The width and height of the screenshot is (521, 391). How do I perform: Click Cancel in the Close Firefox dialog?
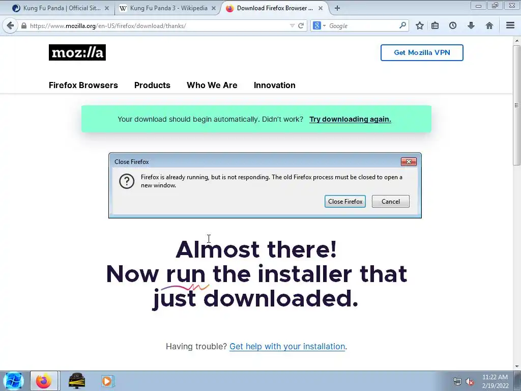(390, 202)
